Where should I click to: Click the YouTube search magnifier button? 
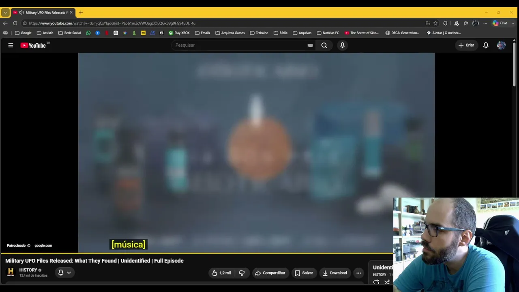click(324, 45)
